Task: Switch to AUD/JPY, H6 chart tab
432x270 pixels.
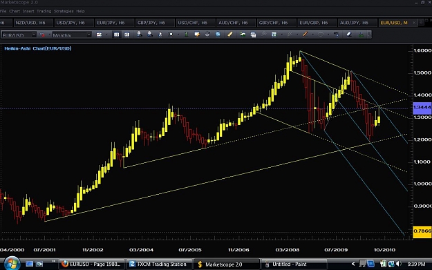Action: pyautogui.click(x=357, y=23)
